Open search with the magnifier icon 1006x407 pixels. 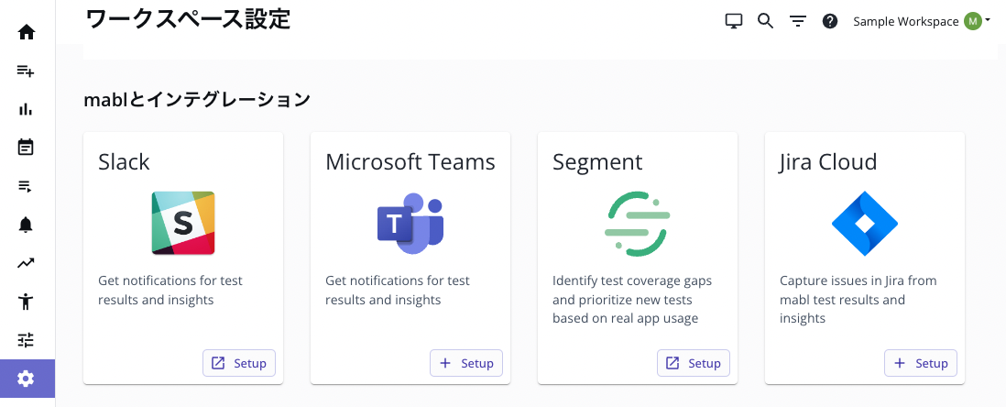point(765,21)
